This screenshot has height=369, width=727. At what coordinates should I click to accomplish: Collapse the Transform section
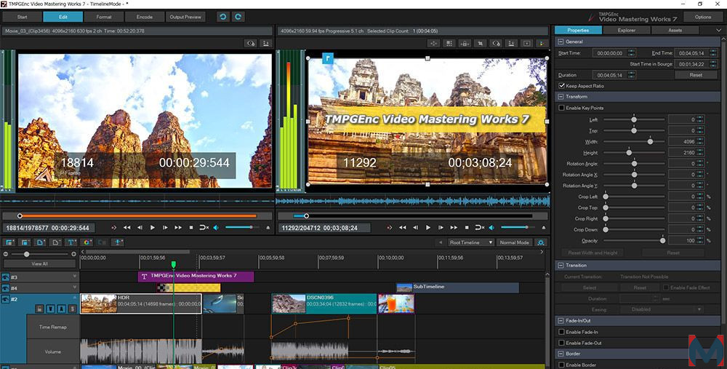[x=560, y=97]
